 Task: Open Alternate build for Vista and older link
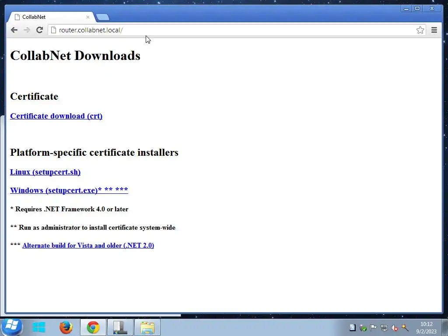pos(88,245)
